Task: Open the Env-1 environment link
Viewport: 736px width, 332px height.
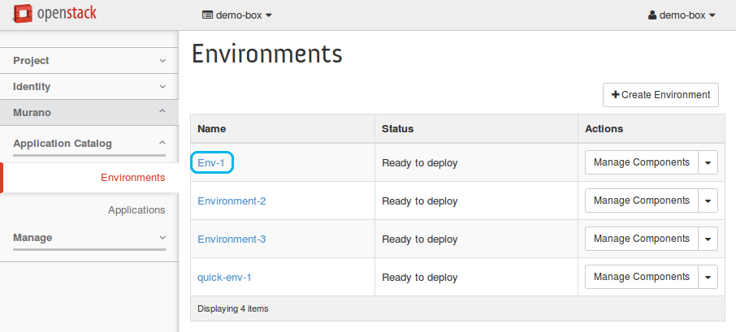Action: (211, 162)
